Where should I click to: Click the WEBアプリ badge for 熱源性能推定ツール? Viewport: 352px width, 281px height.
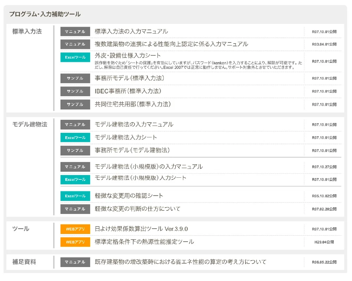75,242
